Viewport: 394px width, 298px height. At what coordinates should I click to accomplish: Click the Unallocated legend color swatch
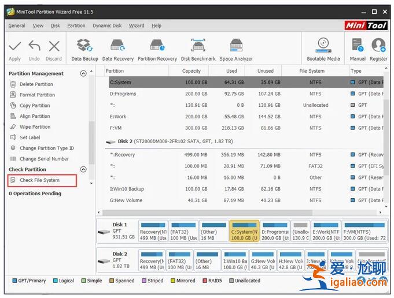[232, 281]
